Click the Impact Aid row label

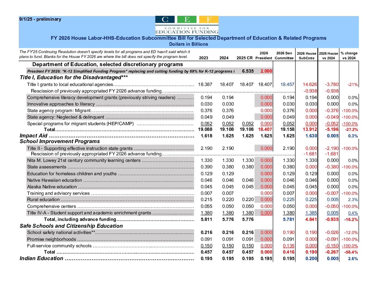tap(33, 135)
